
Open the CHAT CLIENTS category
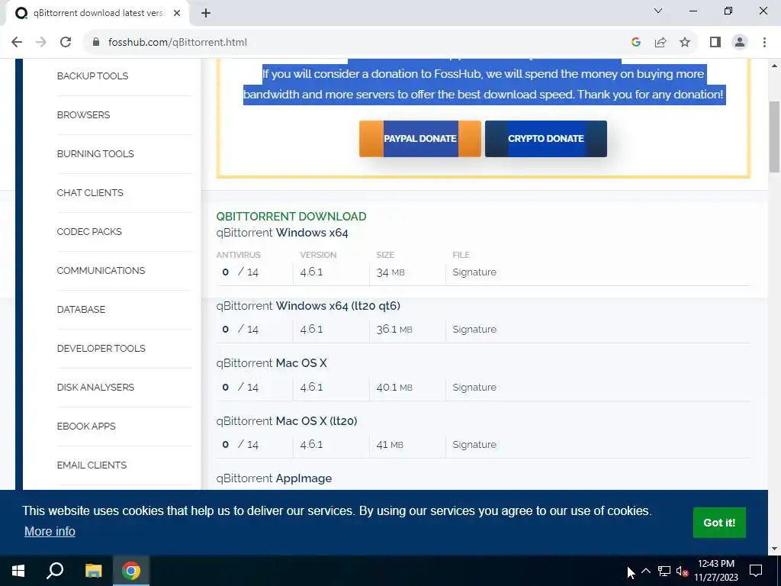click(x=90, y=192)
